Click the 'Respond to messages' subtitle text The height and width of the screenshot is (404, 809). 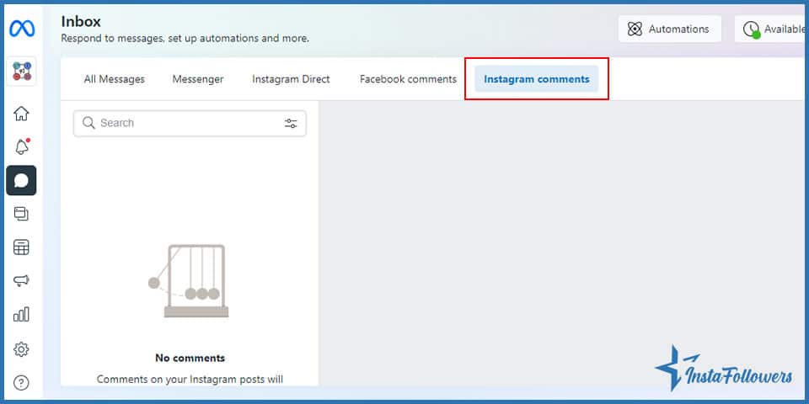tap(185, 39)
